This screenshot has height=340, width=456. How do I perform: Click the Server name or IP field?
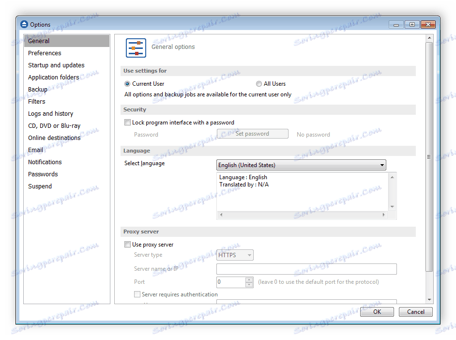(306, 269)
